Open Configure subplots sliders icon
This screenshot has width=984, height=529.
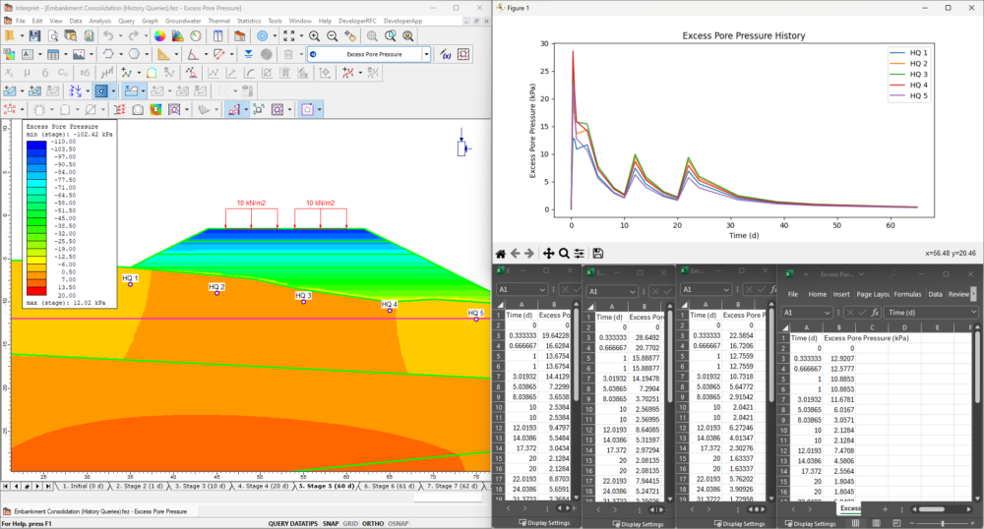coord(580,253)
